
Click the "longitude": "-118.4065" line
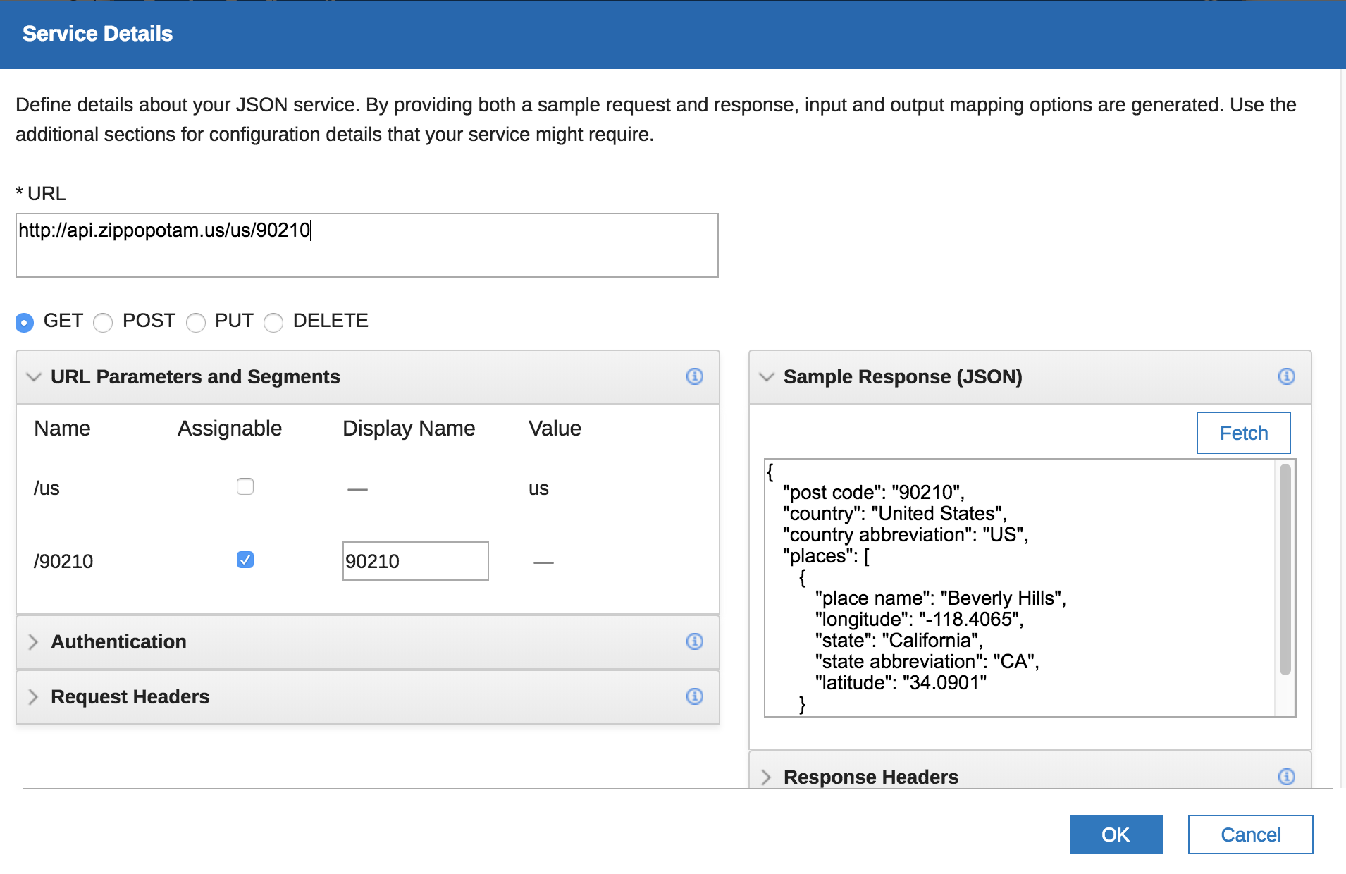click(x=920, y=620)
